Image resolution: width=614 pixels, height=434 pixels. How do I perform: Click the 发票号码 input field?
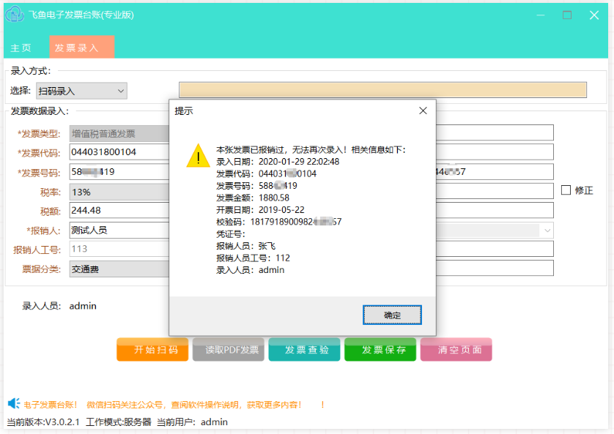click(x=119, y=172)
